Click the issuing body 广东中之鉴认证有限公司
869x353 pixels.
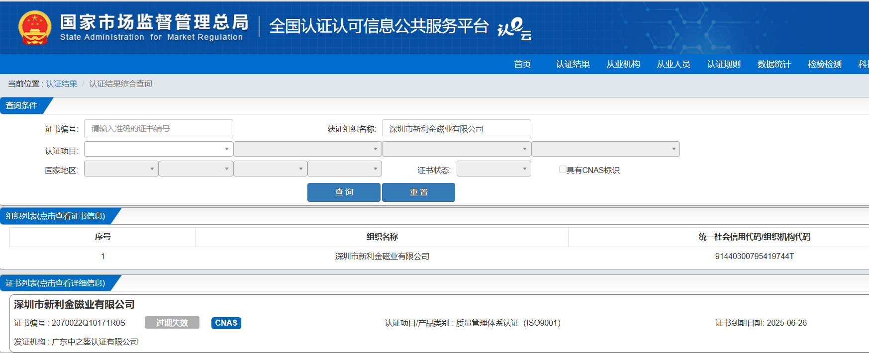(x=95, y=342)
